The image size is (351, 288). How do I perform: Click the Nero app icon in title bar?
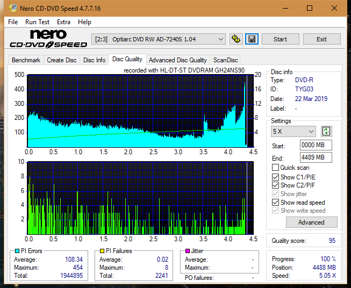(x=13, y=8)
